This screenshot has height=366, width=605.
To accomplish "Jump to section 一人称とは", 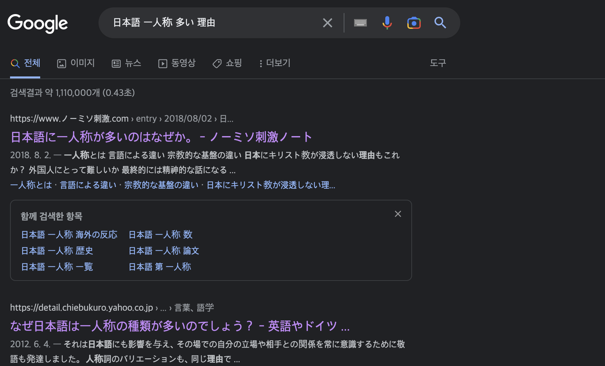I will 31,185.
